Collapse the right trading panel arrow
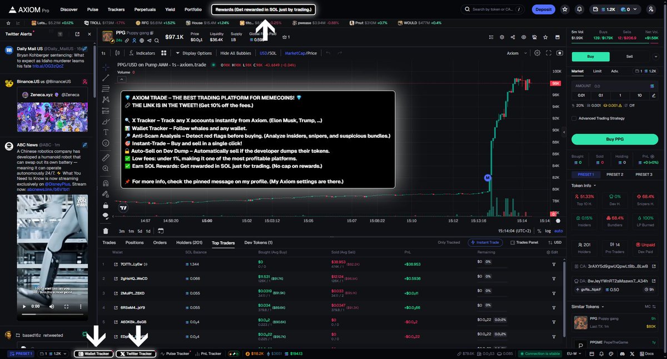The image size is (667, 359). point(564,133)
